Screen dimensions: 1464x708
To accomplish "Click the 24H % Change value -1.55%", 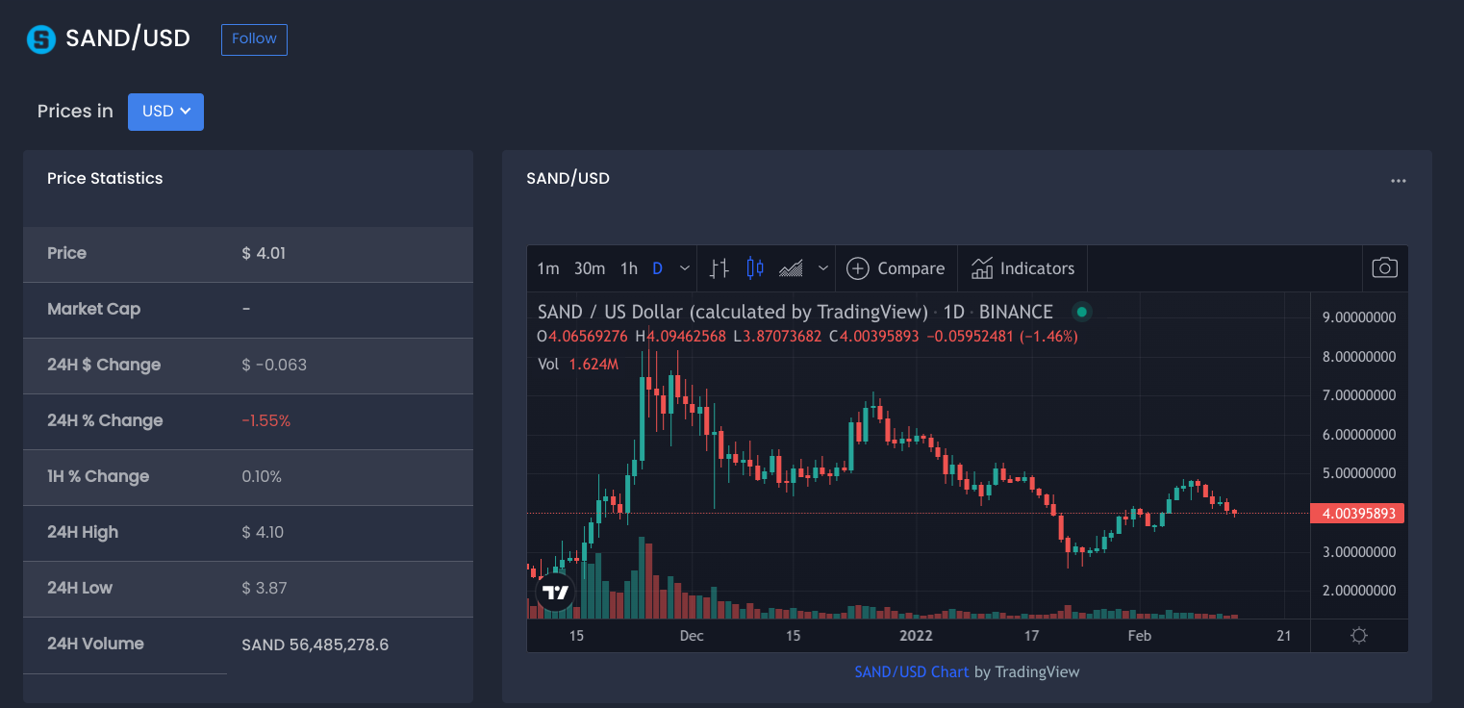I will click(x=266, y=420).
